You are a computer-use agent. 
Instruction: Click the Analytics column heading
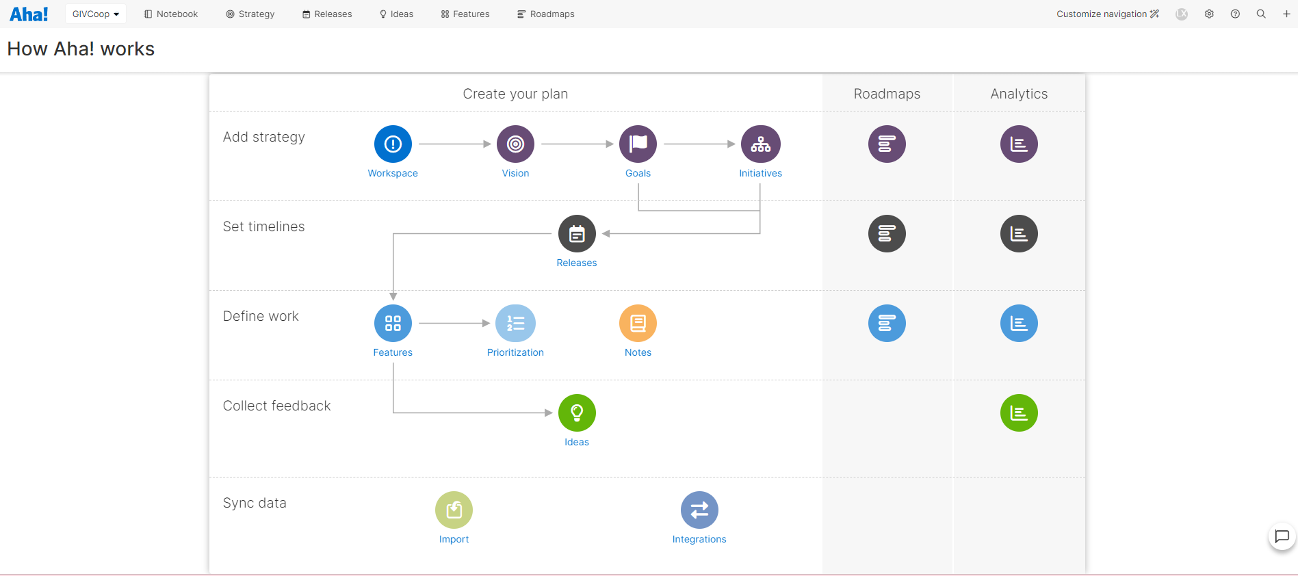[1019, 94]
